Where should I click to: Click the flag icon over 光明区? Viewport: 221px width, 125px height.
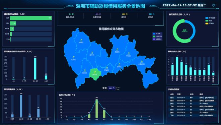(x=81, y=40)
